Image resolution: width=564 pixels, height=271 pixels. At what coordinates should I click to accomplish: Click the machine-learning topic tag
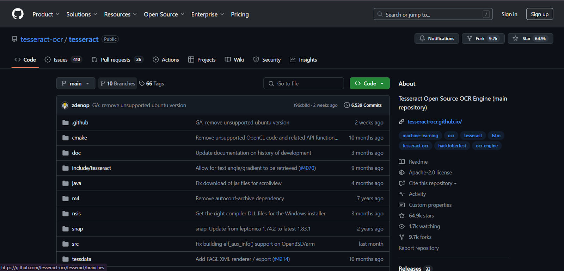pyautogui.click(x=420, y=135)
